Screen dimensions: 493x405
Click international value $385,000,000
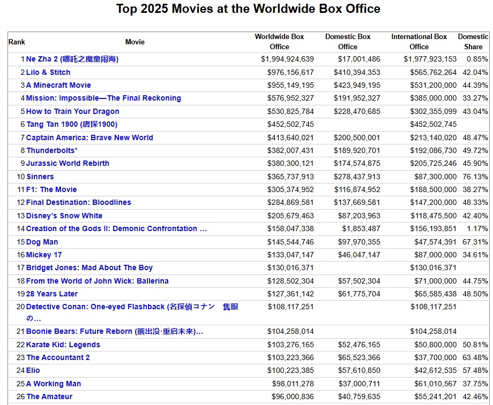(x=434, y=98)
